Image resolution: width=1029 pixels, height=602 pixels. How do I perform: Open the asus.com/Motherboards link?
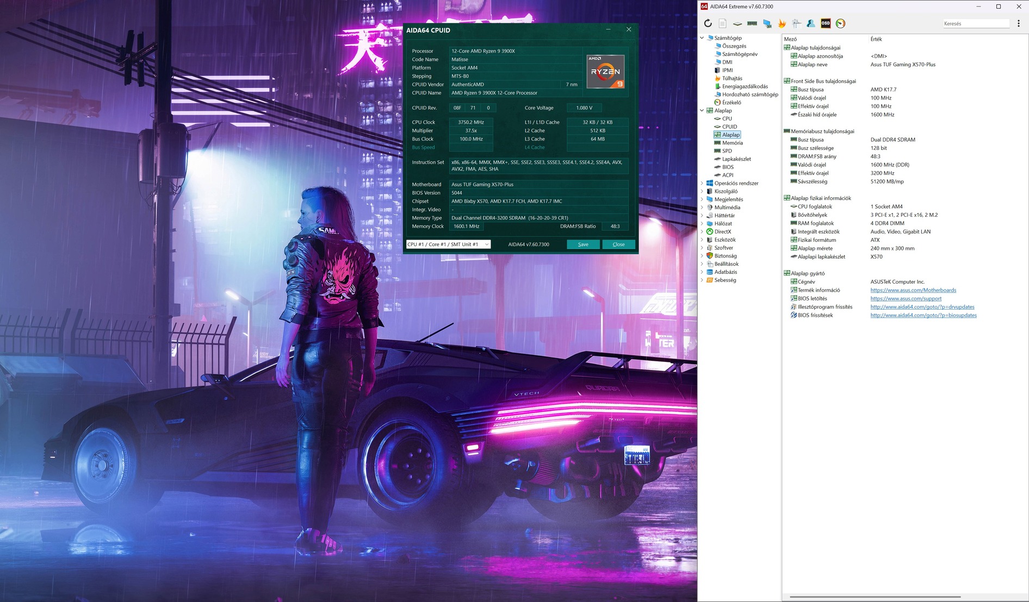coord(913,290)
